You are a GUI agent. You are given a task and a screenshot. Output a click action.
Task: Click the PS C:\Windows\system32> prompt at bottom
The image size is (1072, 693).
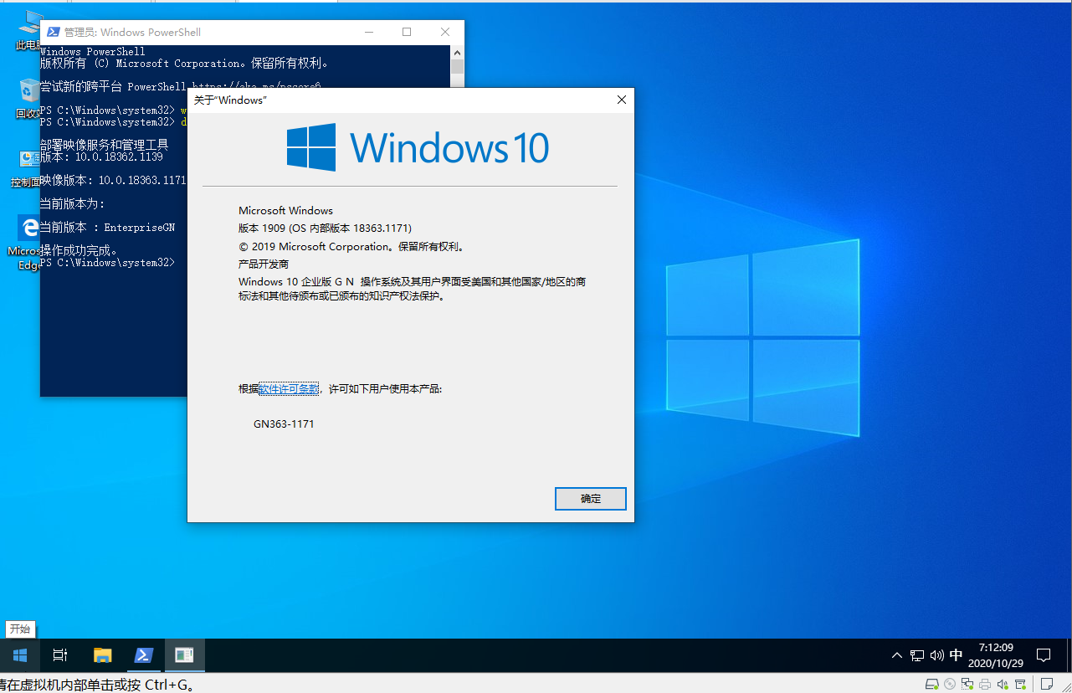107,262
